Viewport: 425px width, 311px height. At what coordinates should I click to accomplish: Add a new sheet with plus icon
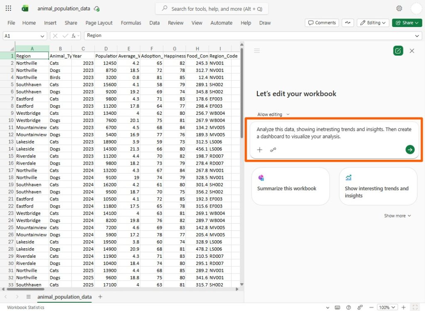pyautogui.click(x=100, y=296)
